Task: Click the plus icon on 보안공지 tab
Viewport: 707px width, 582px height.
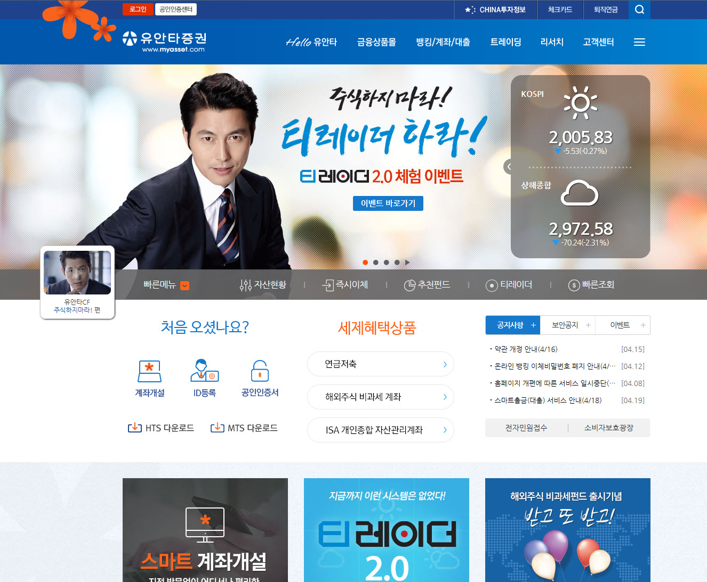Action: pos(588,325)
